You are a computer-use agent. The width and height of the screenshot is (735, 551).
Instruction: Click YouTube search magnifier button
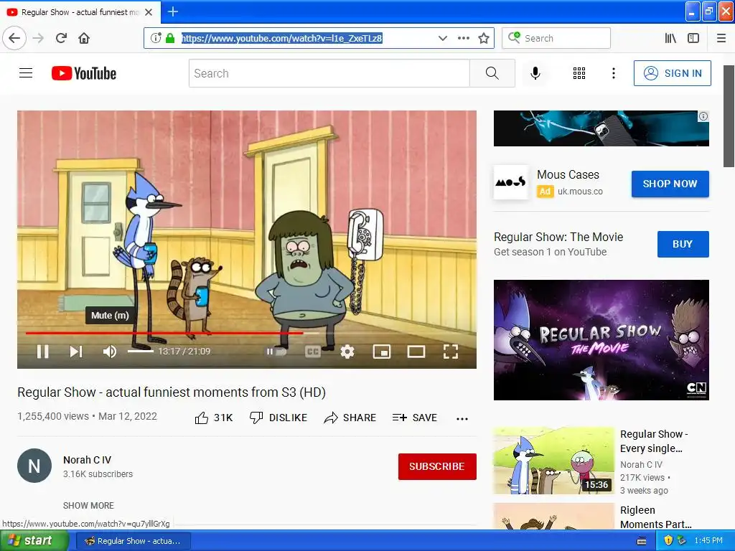click(492, 73)
